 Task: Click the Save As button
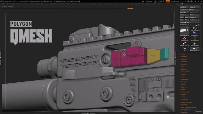pos(194,7)
